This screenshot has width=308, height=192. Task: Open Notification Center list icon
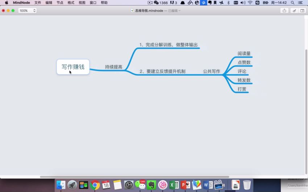click(x=300, y=3)
